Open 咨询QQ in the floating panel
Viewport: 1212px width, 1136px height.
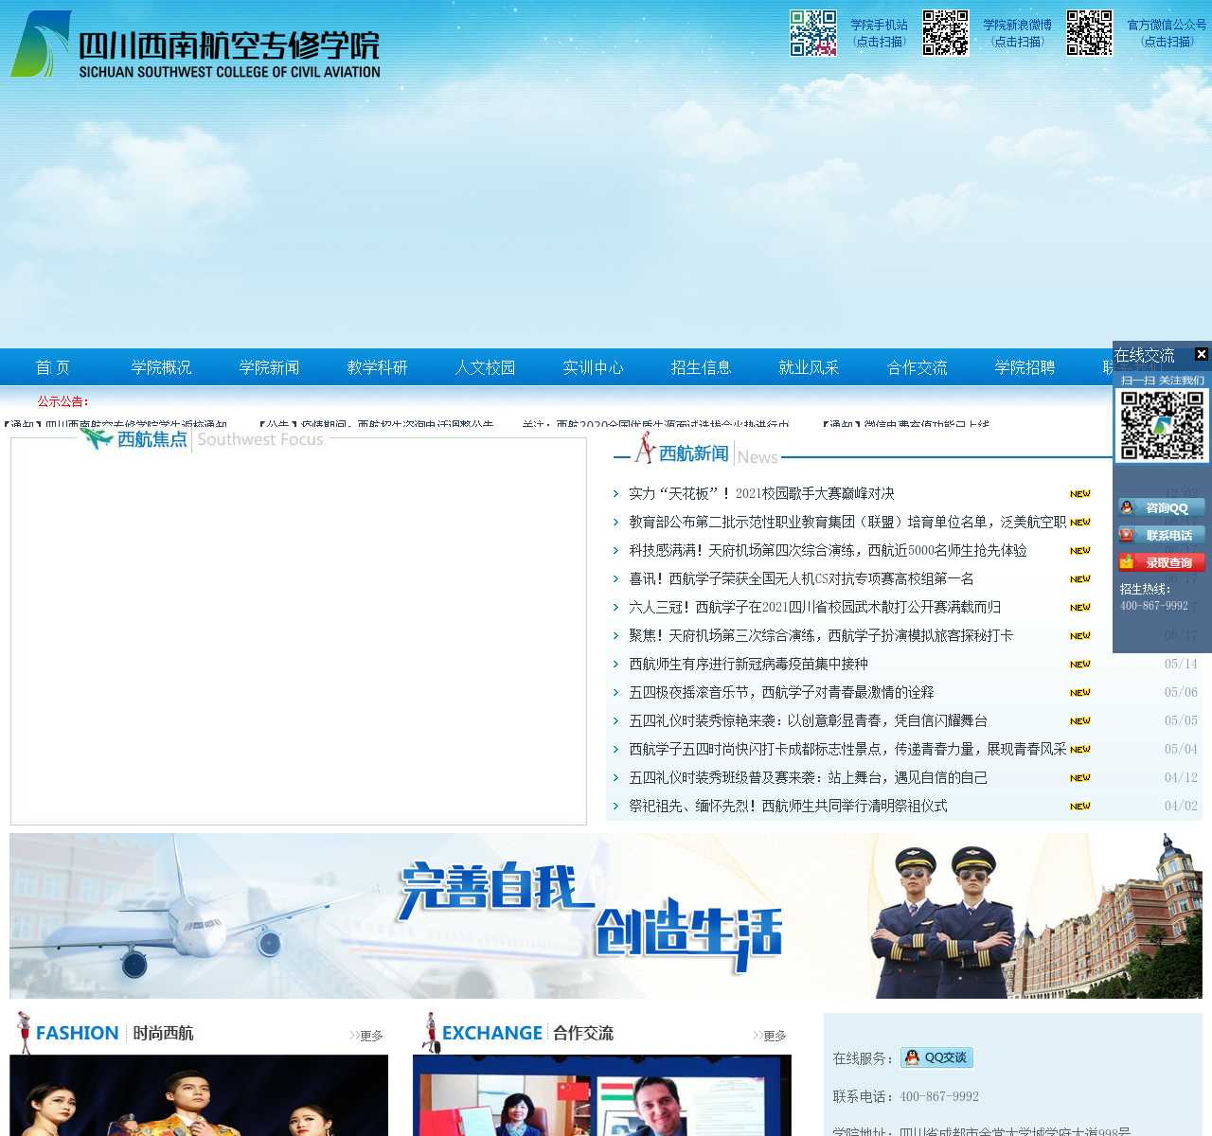[x=1162, y=507]
